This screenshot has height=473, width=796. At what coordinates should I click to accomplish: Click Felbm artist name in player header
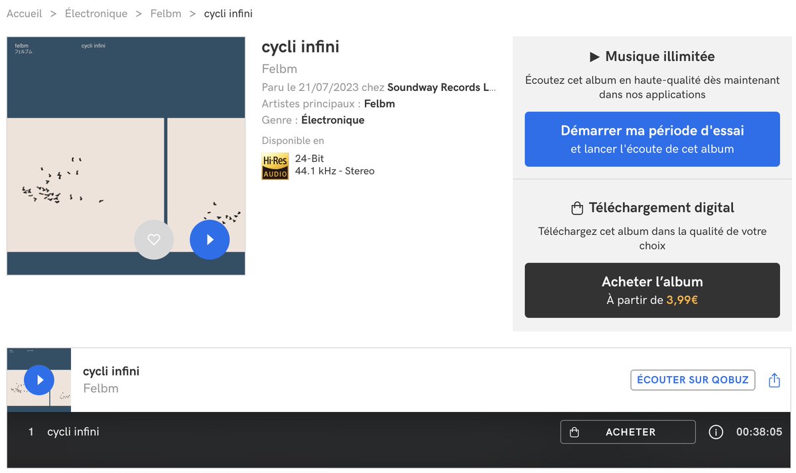(101, 388)
